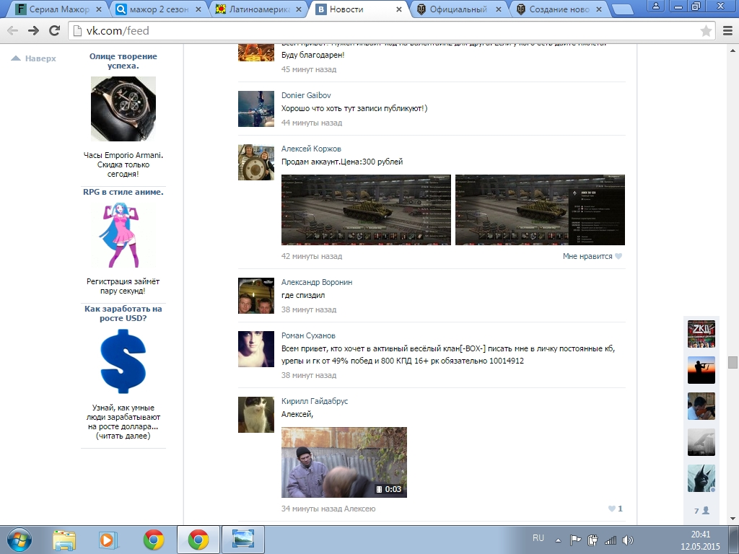This screenshot has width=739, height=554.
Task: Open the Action Center flag icon
Action: click(575, 540)
